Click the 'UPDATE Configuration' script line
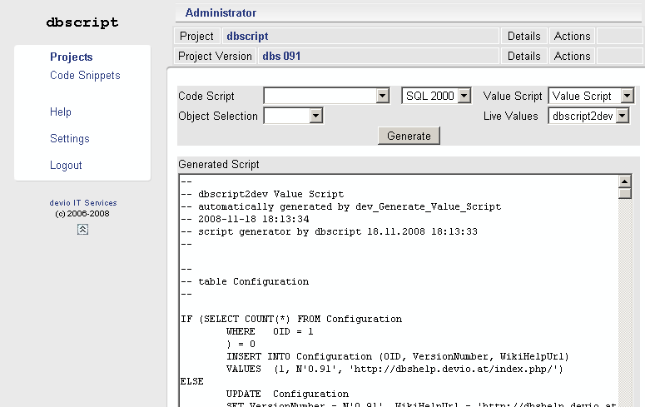This screenshot has height=407, width=645. [287, 394]
